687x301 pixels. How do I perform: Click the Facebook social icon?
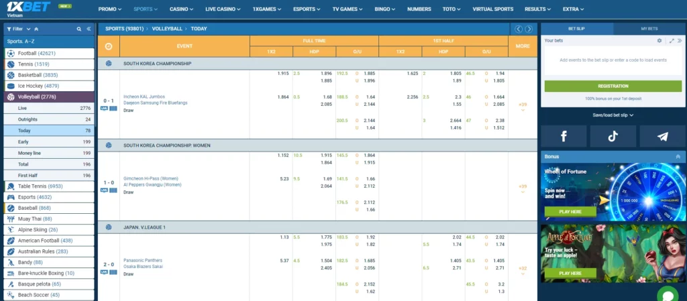[x=564, y=136]
